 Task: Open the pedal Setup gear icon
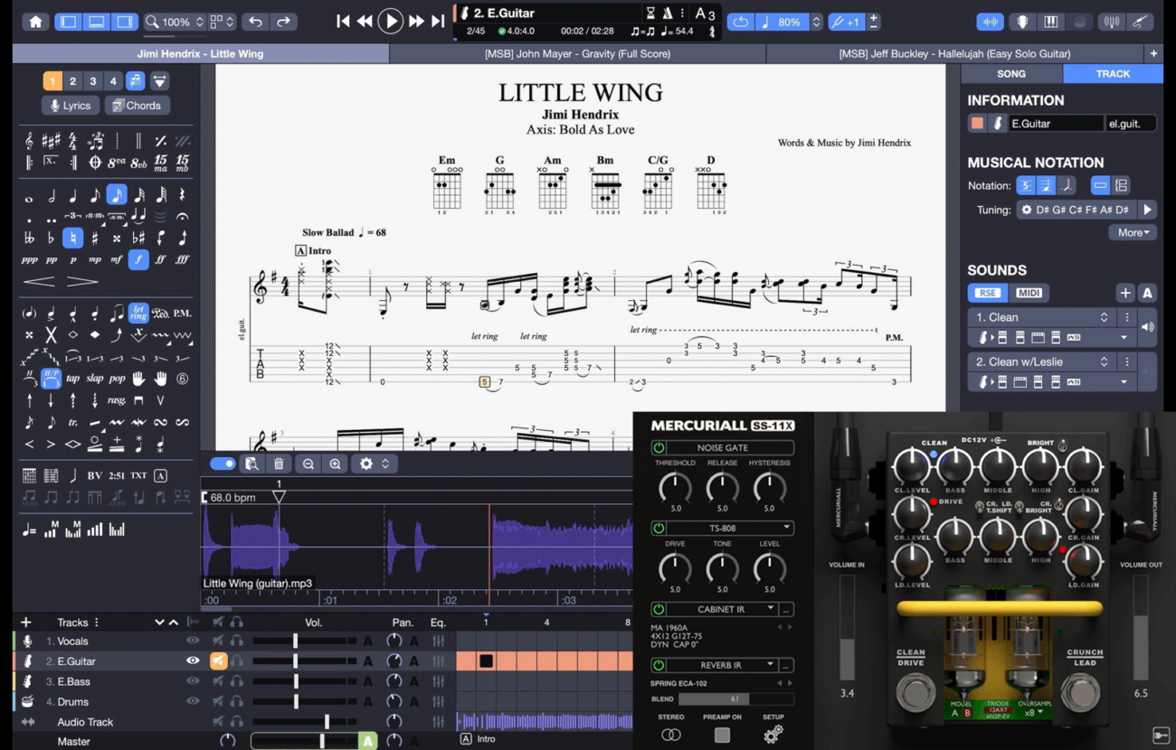(x=772, y=735)
